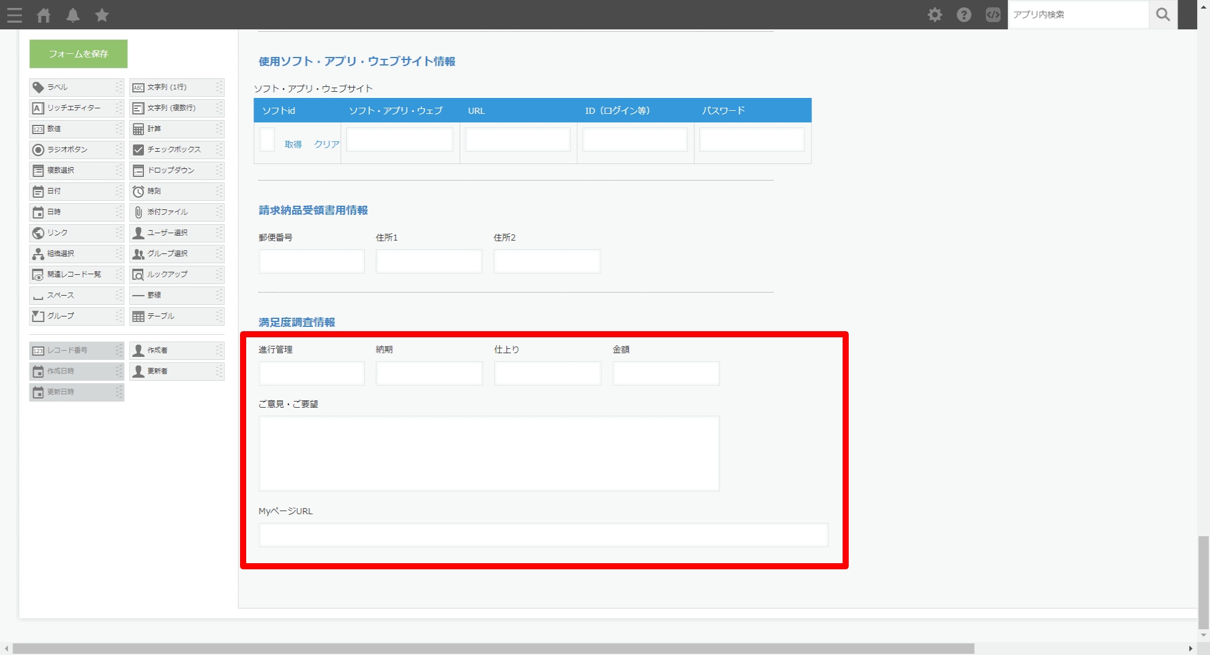Click the home icon in top bar
Image resolution: width=1210 pixels, height=655 pixels.
click(x=43, y=15)
